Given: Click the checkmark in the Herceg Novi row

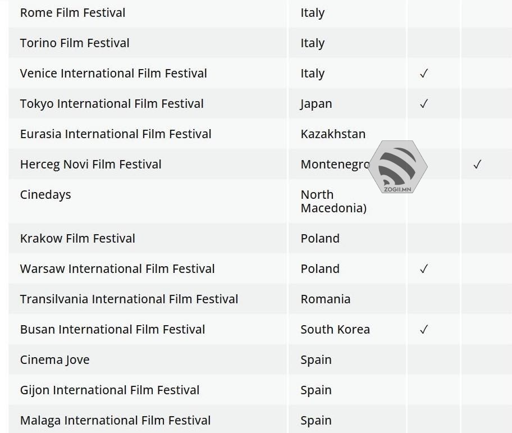Looking at the screenshot, I should 477,165.
